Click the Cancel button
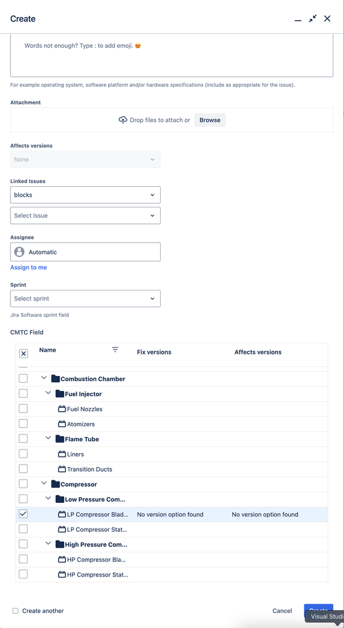The height and width of the screenshot is (628, 344). click(x=282, y=611)
